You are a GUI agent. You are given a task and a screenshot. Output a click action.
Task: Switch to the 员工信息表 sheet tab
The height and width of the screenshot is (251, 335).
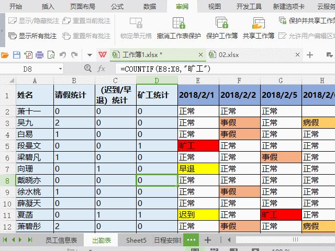[x=61, y=240]
